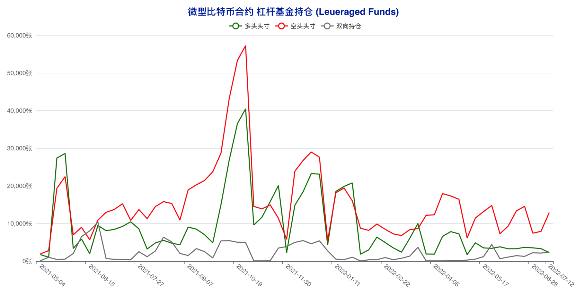Click the gray 双向持仓 legend marker
The height and width of the screenshot is (294, 584).
(327, 26)
